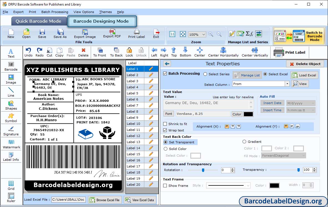Open the View Options menu

(x=84, y=12)
